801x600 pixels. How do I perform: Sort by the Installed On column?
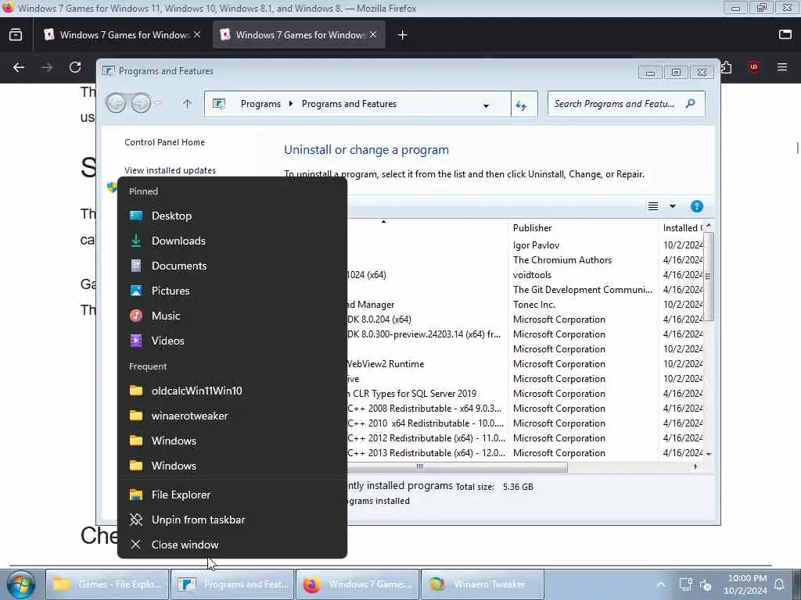tap(681, 228)
